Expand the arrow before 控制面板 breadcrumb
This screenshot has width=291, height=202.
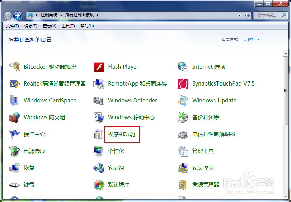(x=36, y=15)
